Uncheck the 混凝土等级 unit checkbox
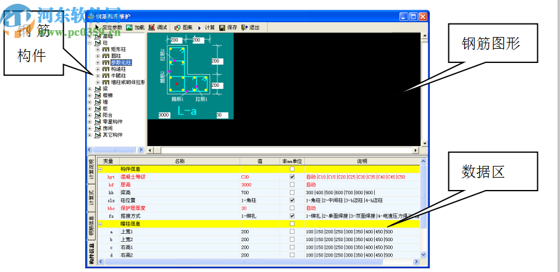Screen dimensions: 560x272 point(292,176)
